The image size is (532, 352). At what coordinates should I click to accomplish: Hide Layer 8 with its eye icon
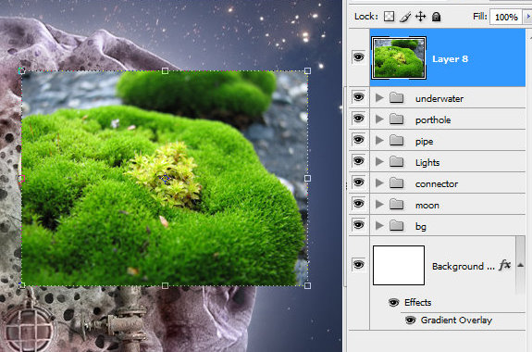(358, 57)
